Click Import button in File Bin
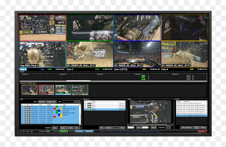Viewport: 226px width, 147px height. (197, 127)
